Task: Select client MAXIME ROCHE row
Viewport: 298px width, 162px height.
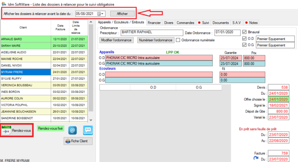Action: point(44,59)
